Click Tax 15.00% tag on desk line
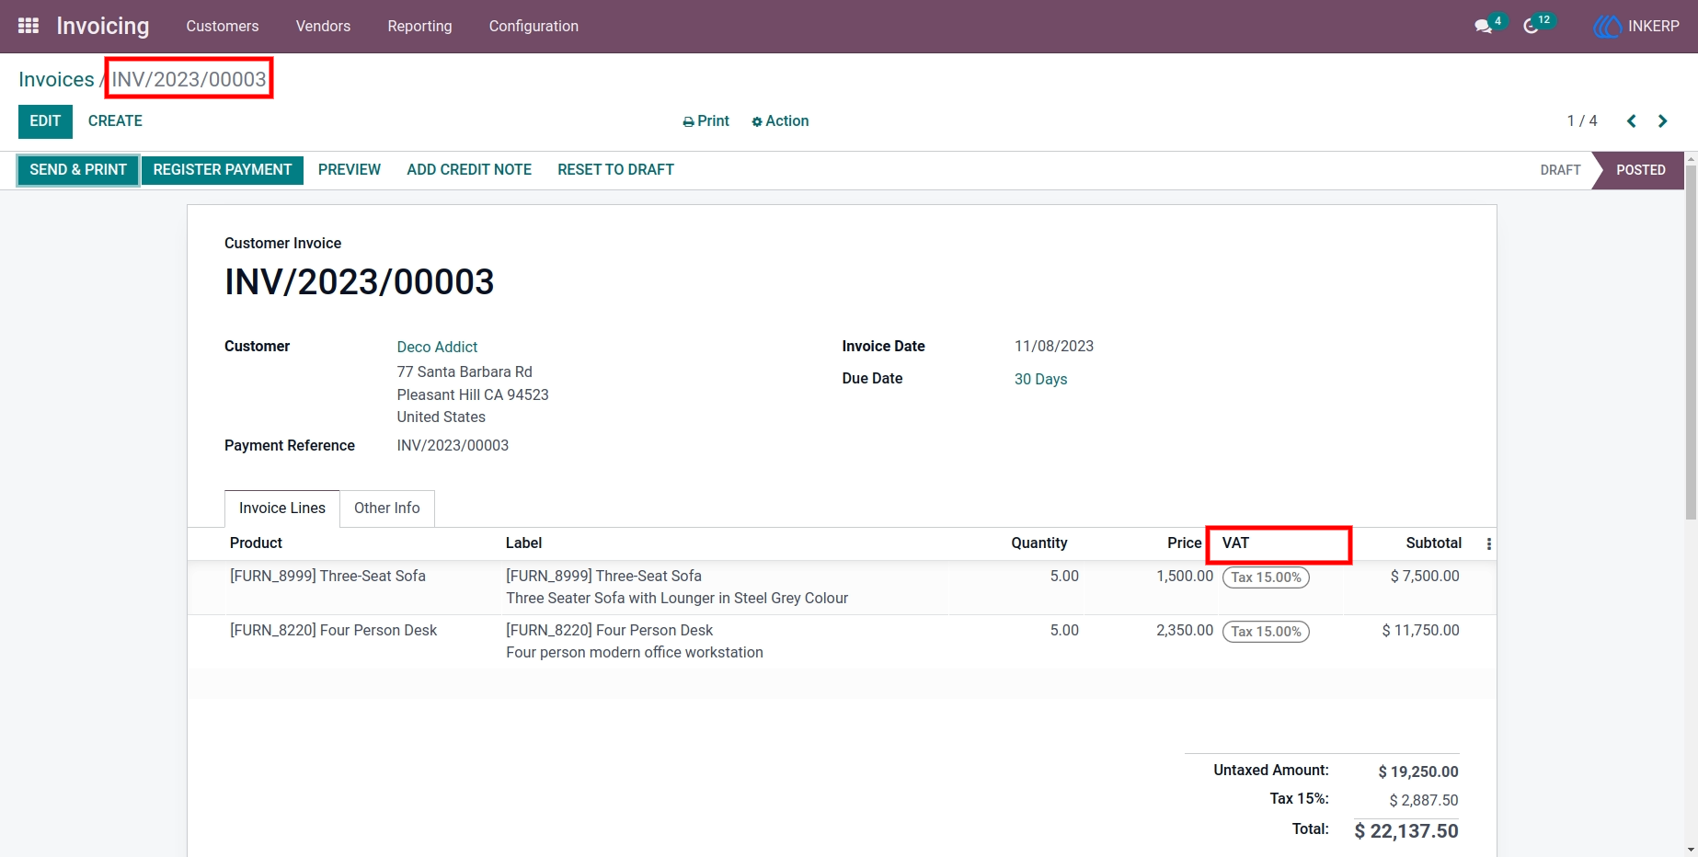The height and width of the screenshot is (857, 1698). [x=1266, y=632]
